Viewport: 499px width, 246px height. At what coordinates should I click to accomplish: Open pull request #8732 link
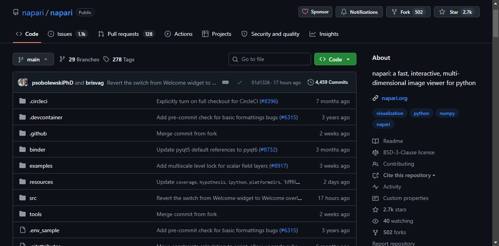point(268,150)
